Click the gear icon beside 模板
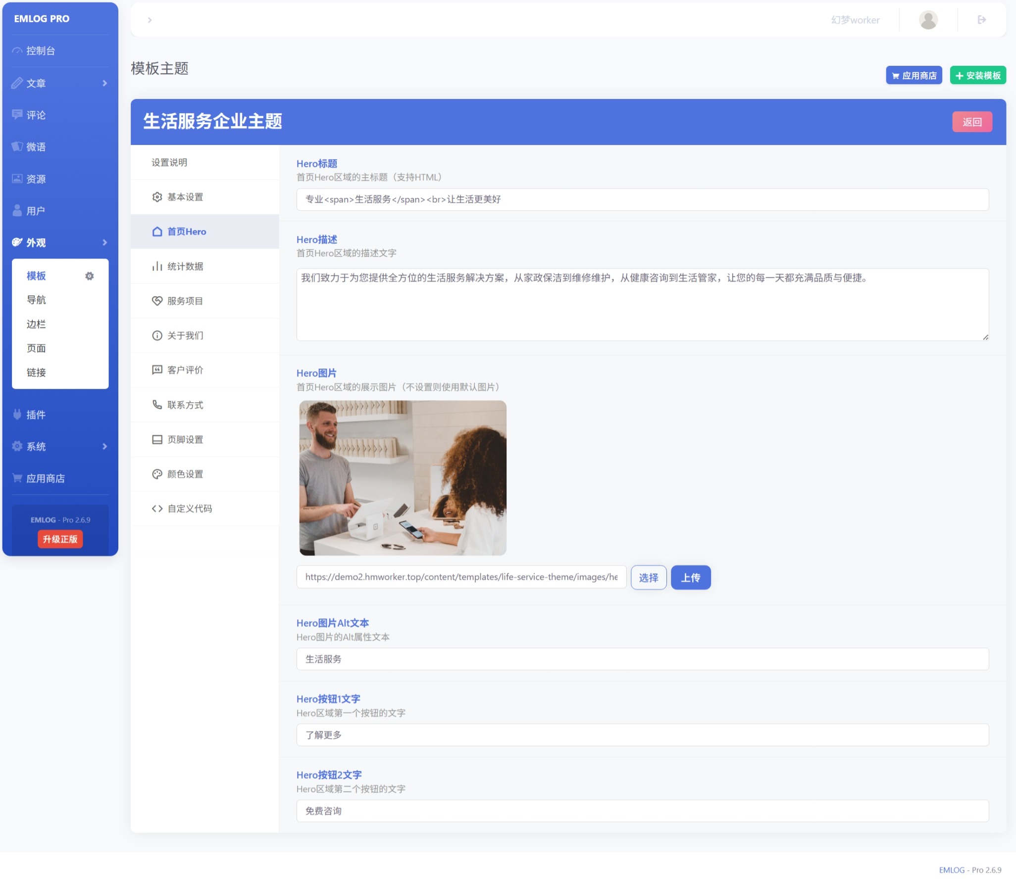Image resolution: width=1016 pixels, height=885 pixels. 89,276
